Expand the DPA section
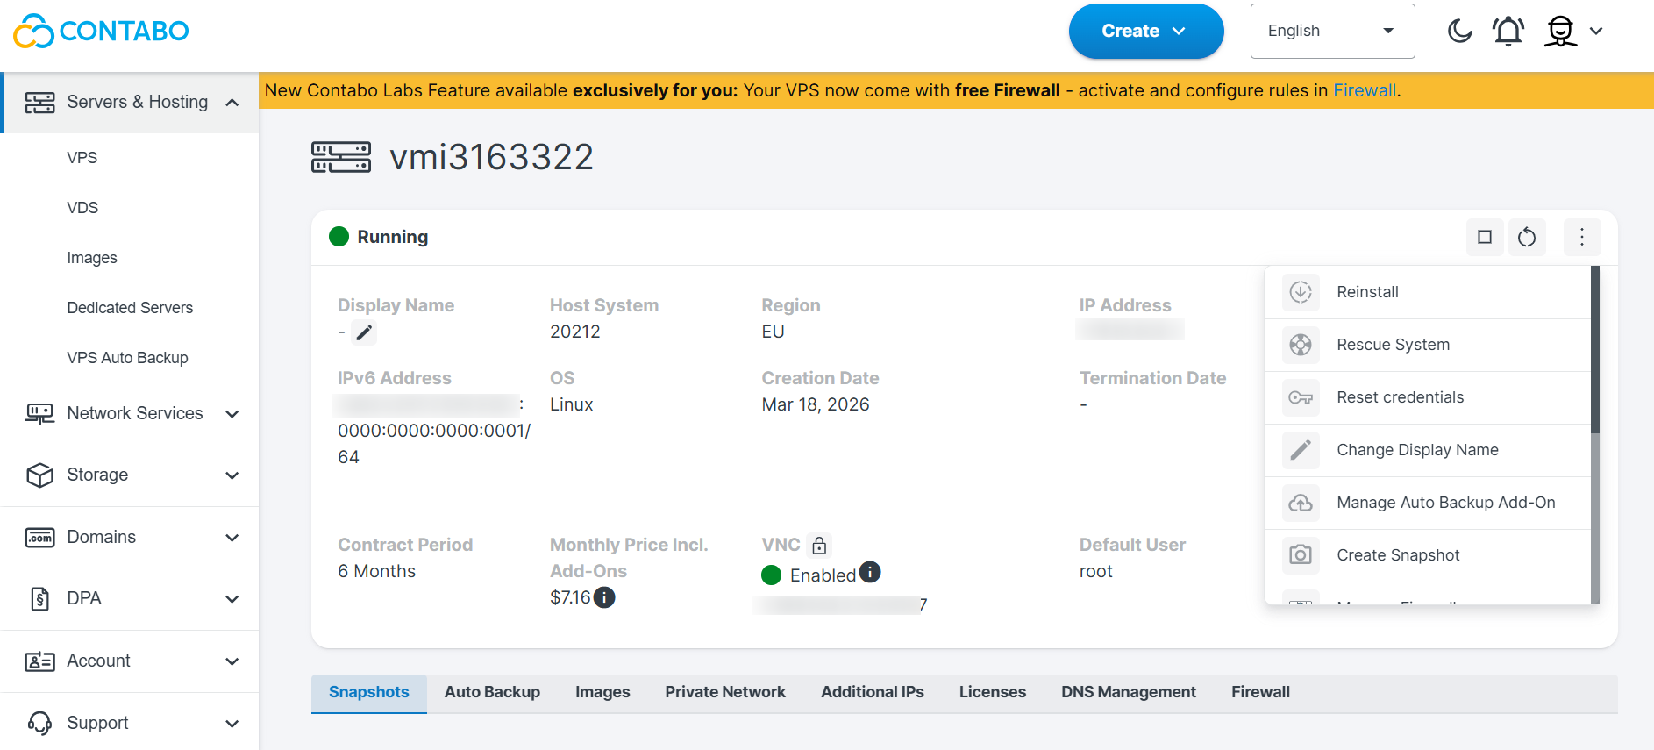This screenshot has width=1654, height=750. click(x=232, y=599)
